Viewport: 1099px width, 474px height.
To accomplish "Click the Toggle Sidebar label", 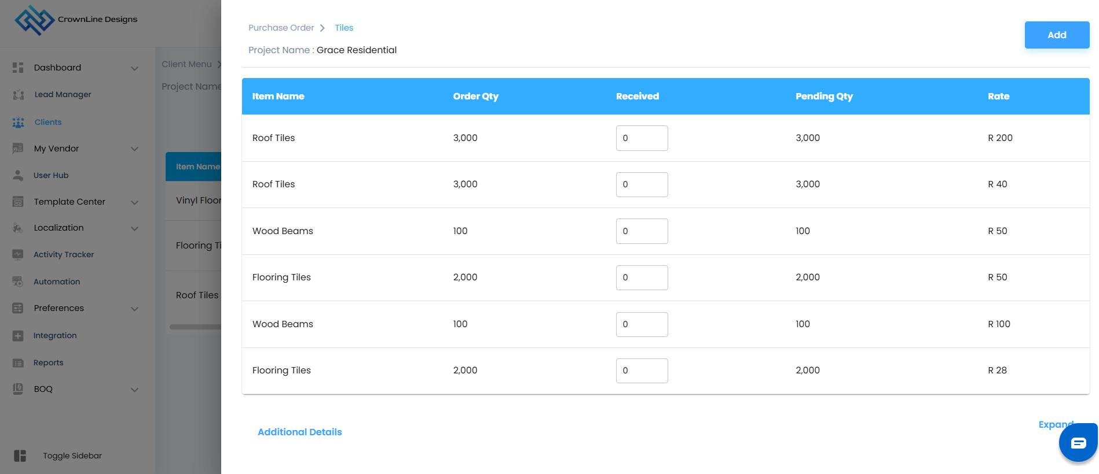I will click(72, 456).
